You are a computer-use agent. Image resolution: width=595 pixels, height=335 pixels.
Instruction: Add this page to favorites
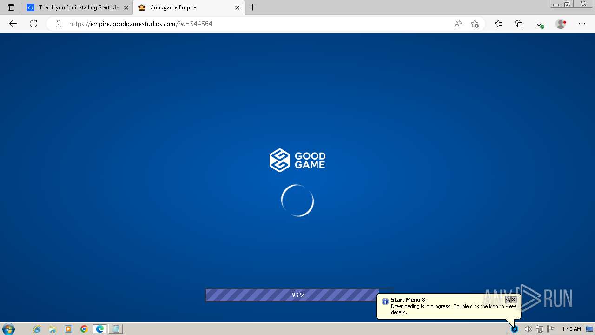(475, 24)
